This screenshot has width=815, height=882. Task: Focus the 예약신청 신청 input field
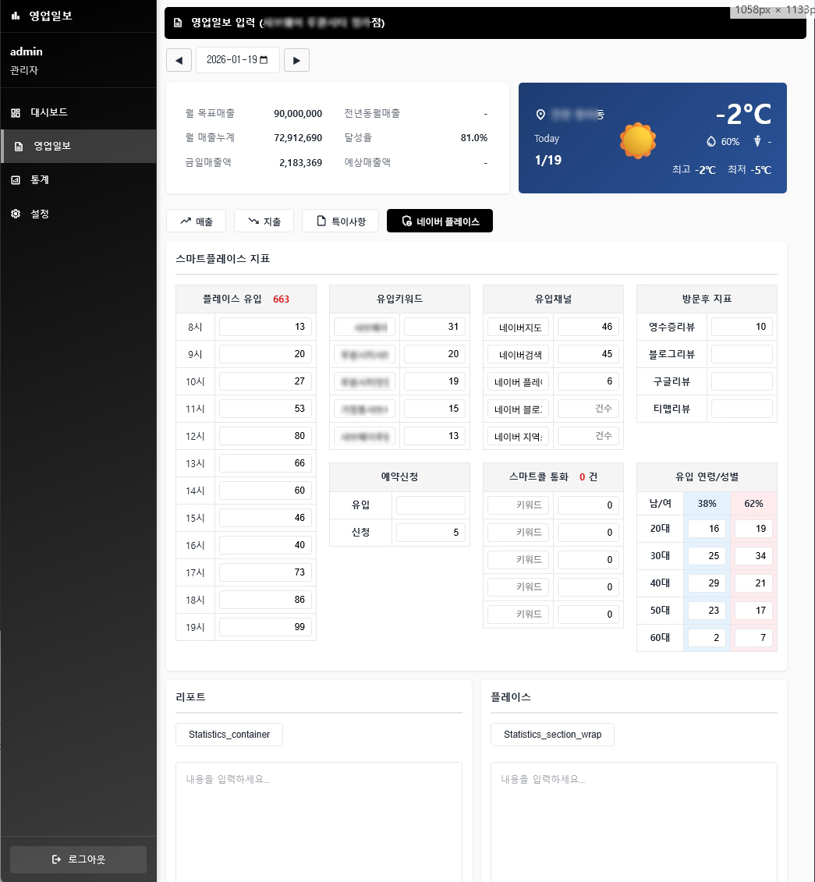click(x=431, y=533)
